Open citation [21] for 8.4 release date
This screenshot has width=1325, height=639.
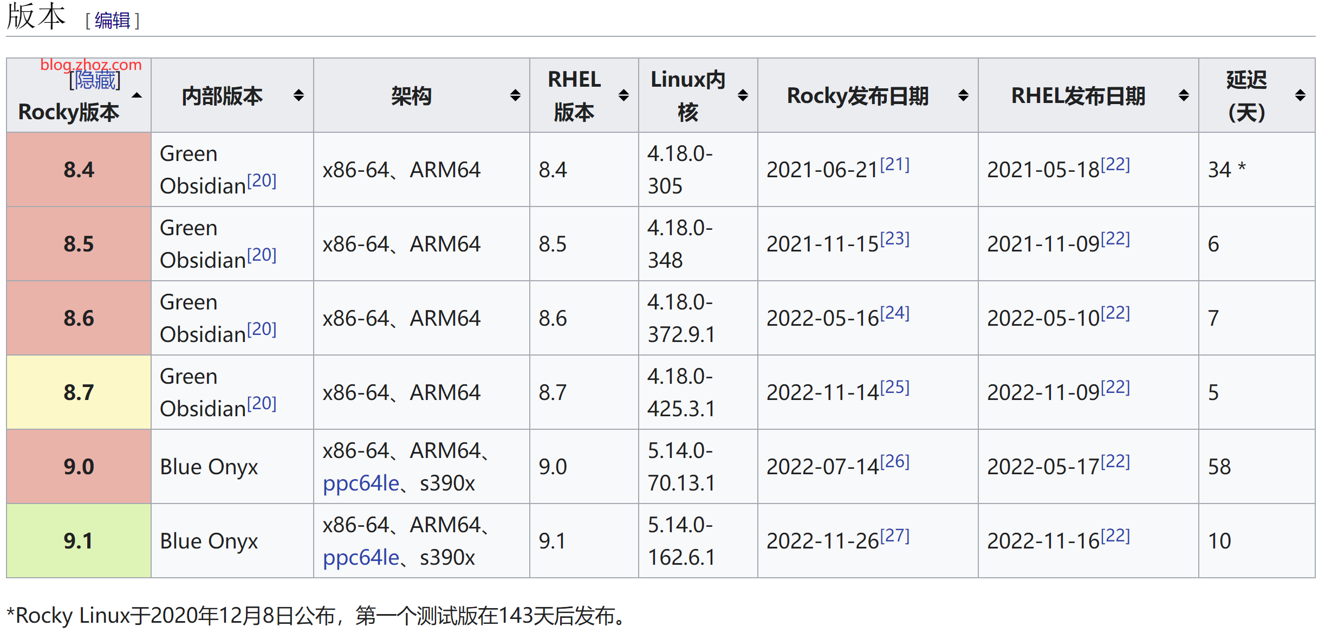point(894,164)
